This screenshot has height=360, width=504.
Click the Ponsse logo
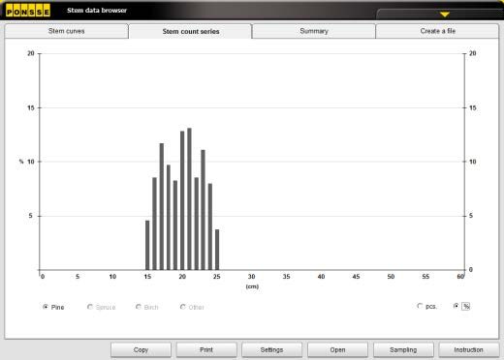pos(28,11)
